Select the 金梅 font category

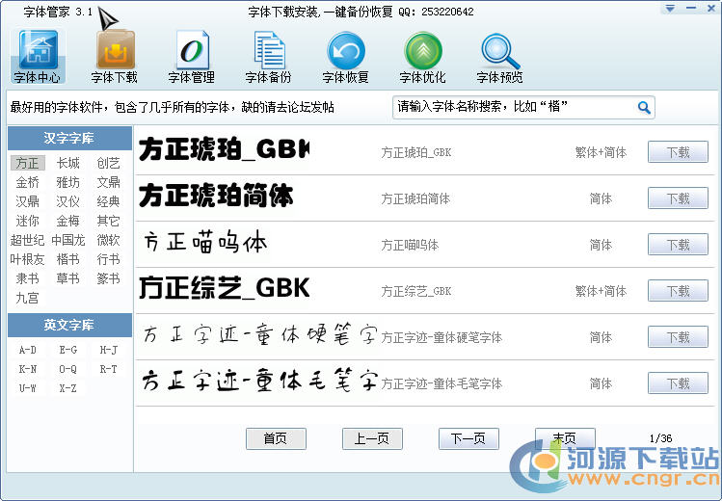point(68,222)
